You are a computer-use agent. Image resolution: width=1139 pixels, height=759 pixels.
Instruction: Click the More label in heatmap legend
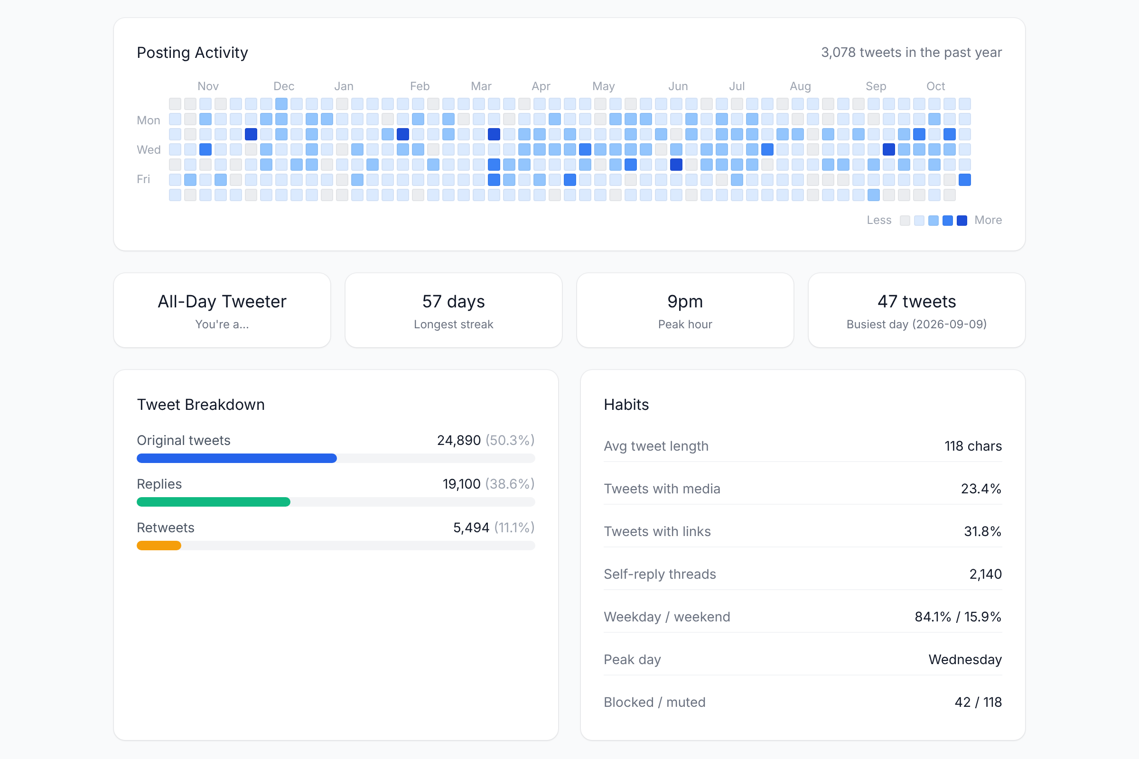coord(988,220)
